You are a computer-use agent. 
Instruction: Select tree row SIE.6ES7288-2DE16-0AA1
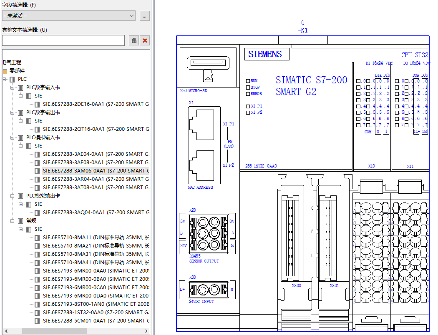pos(96,104)
